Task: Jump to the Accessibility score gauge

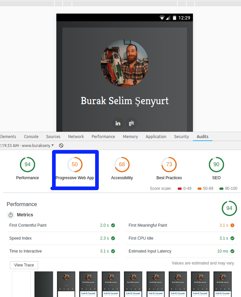Action: 122,165
